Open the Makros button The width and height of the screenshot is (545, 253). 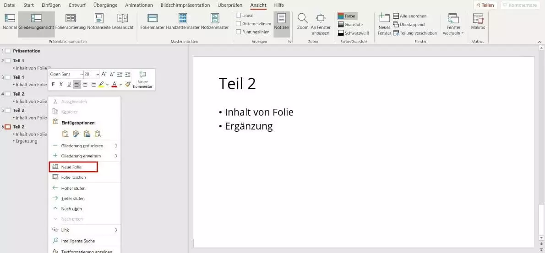[478, 22]
